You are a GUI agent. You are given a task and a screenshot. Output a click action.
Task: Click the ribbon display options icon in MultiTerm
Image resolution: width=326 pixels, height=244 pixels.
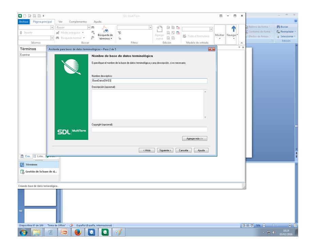click(x=221, y=16)
